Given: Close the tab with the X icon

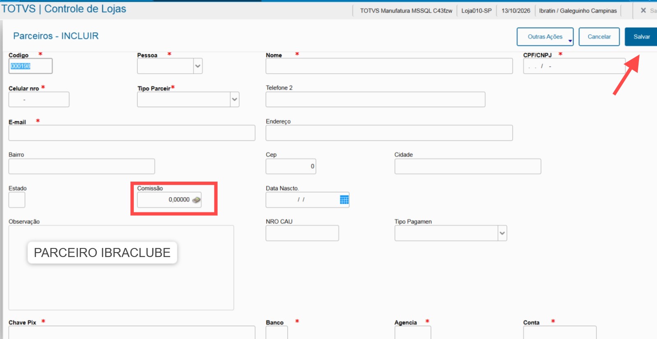Looking at the screenshot, I should coord(643,10).
